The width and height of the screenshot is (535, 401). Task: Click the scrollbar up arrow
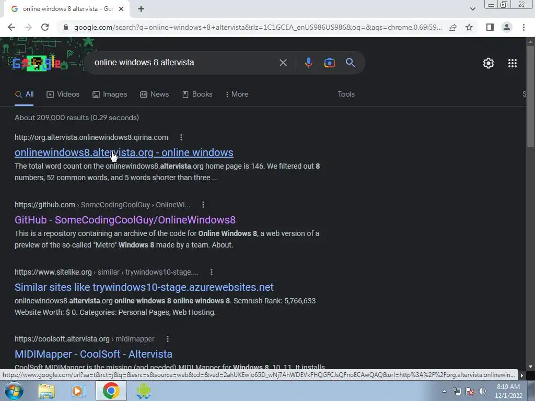point(530,42)
